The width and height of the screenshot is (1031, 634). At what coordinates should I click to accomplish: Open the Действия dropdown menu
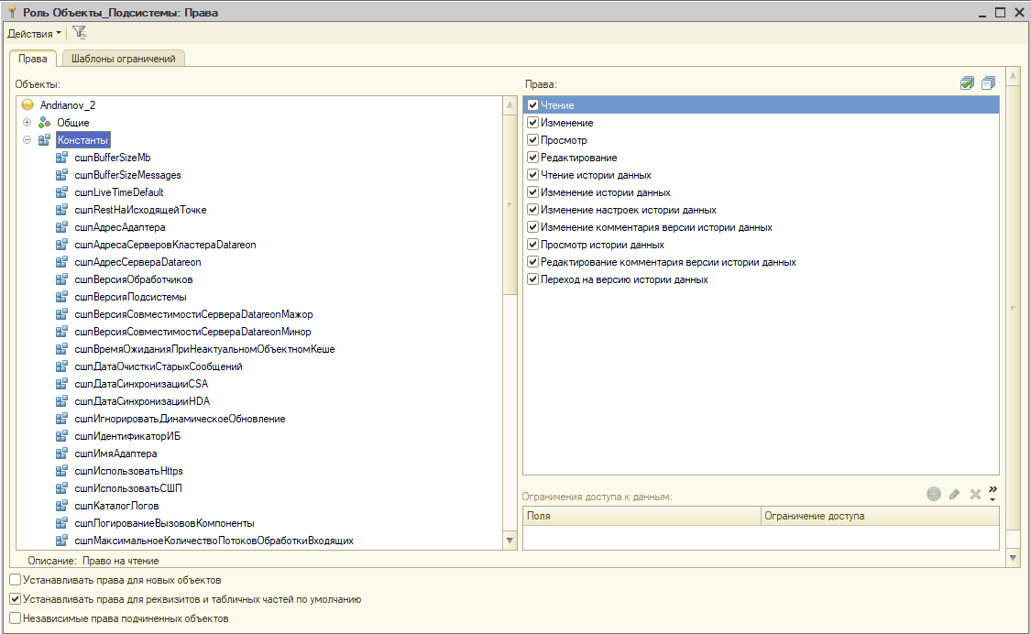[x=35, y=33]
